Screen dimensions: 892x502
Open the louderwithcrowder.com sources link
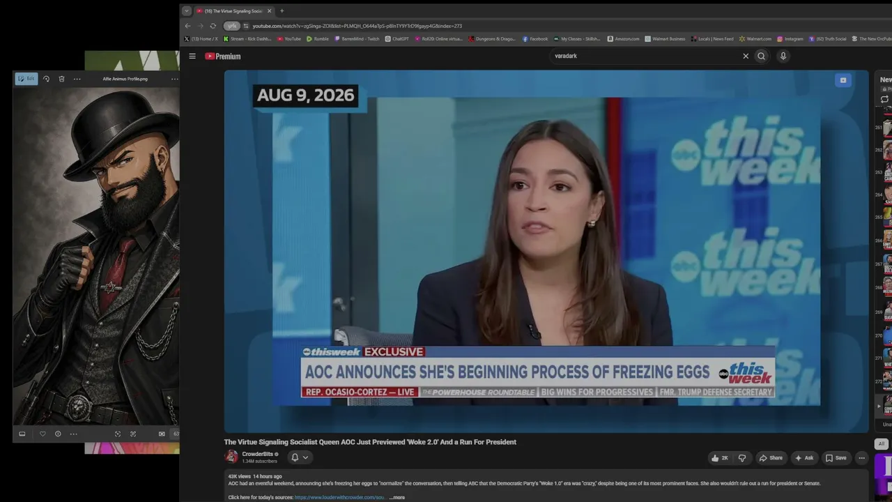tap(339, 497)
